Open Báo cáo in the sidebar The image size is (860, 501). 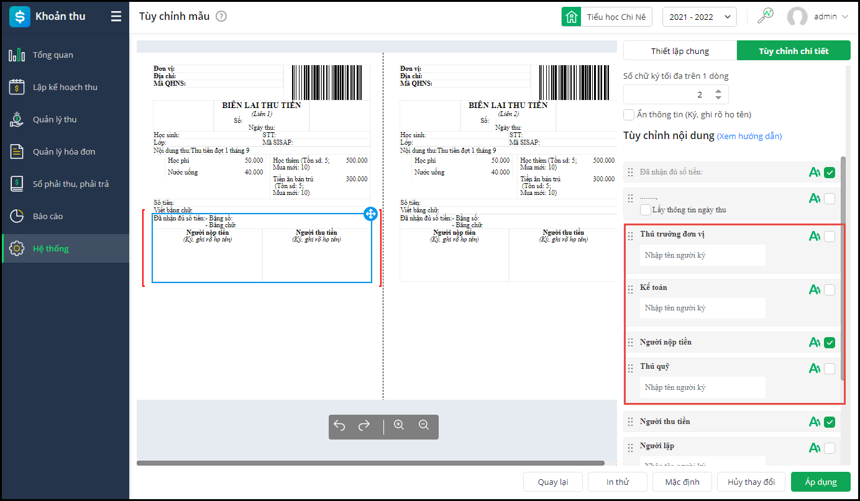tap(48, 216)
